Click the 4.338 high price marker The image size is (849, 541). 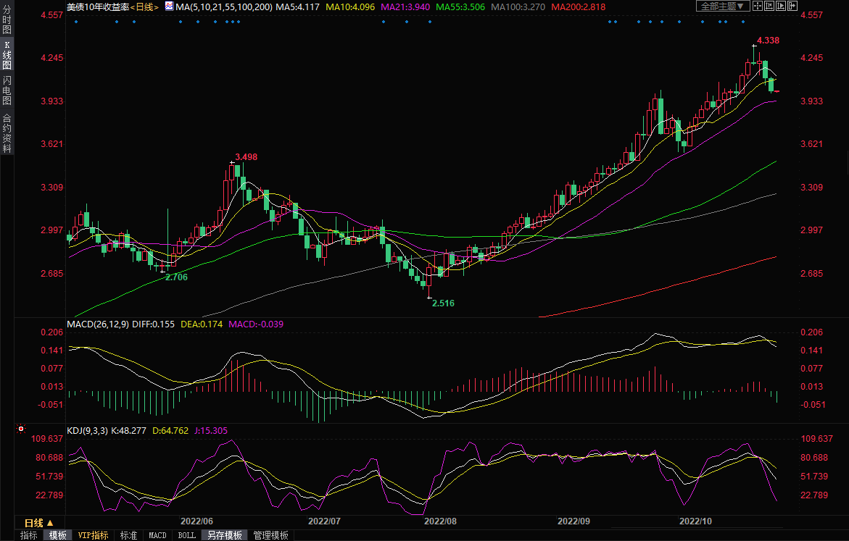pos(768,40)
